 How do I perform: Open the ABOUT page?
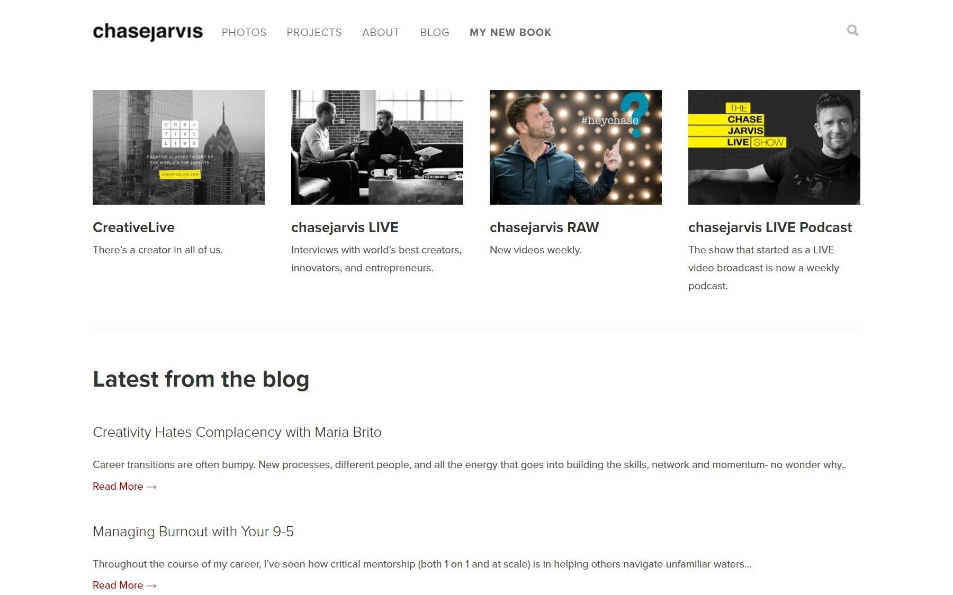[381, 32]
